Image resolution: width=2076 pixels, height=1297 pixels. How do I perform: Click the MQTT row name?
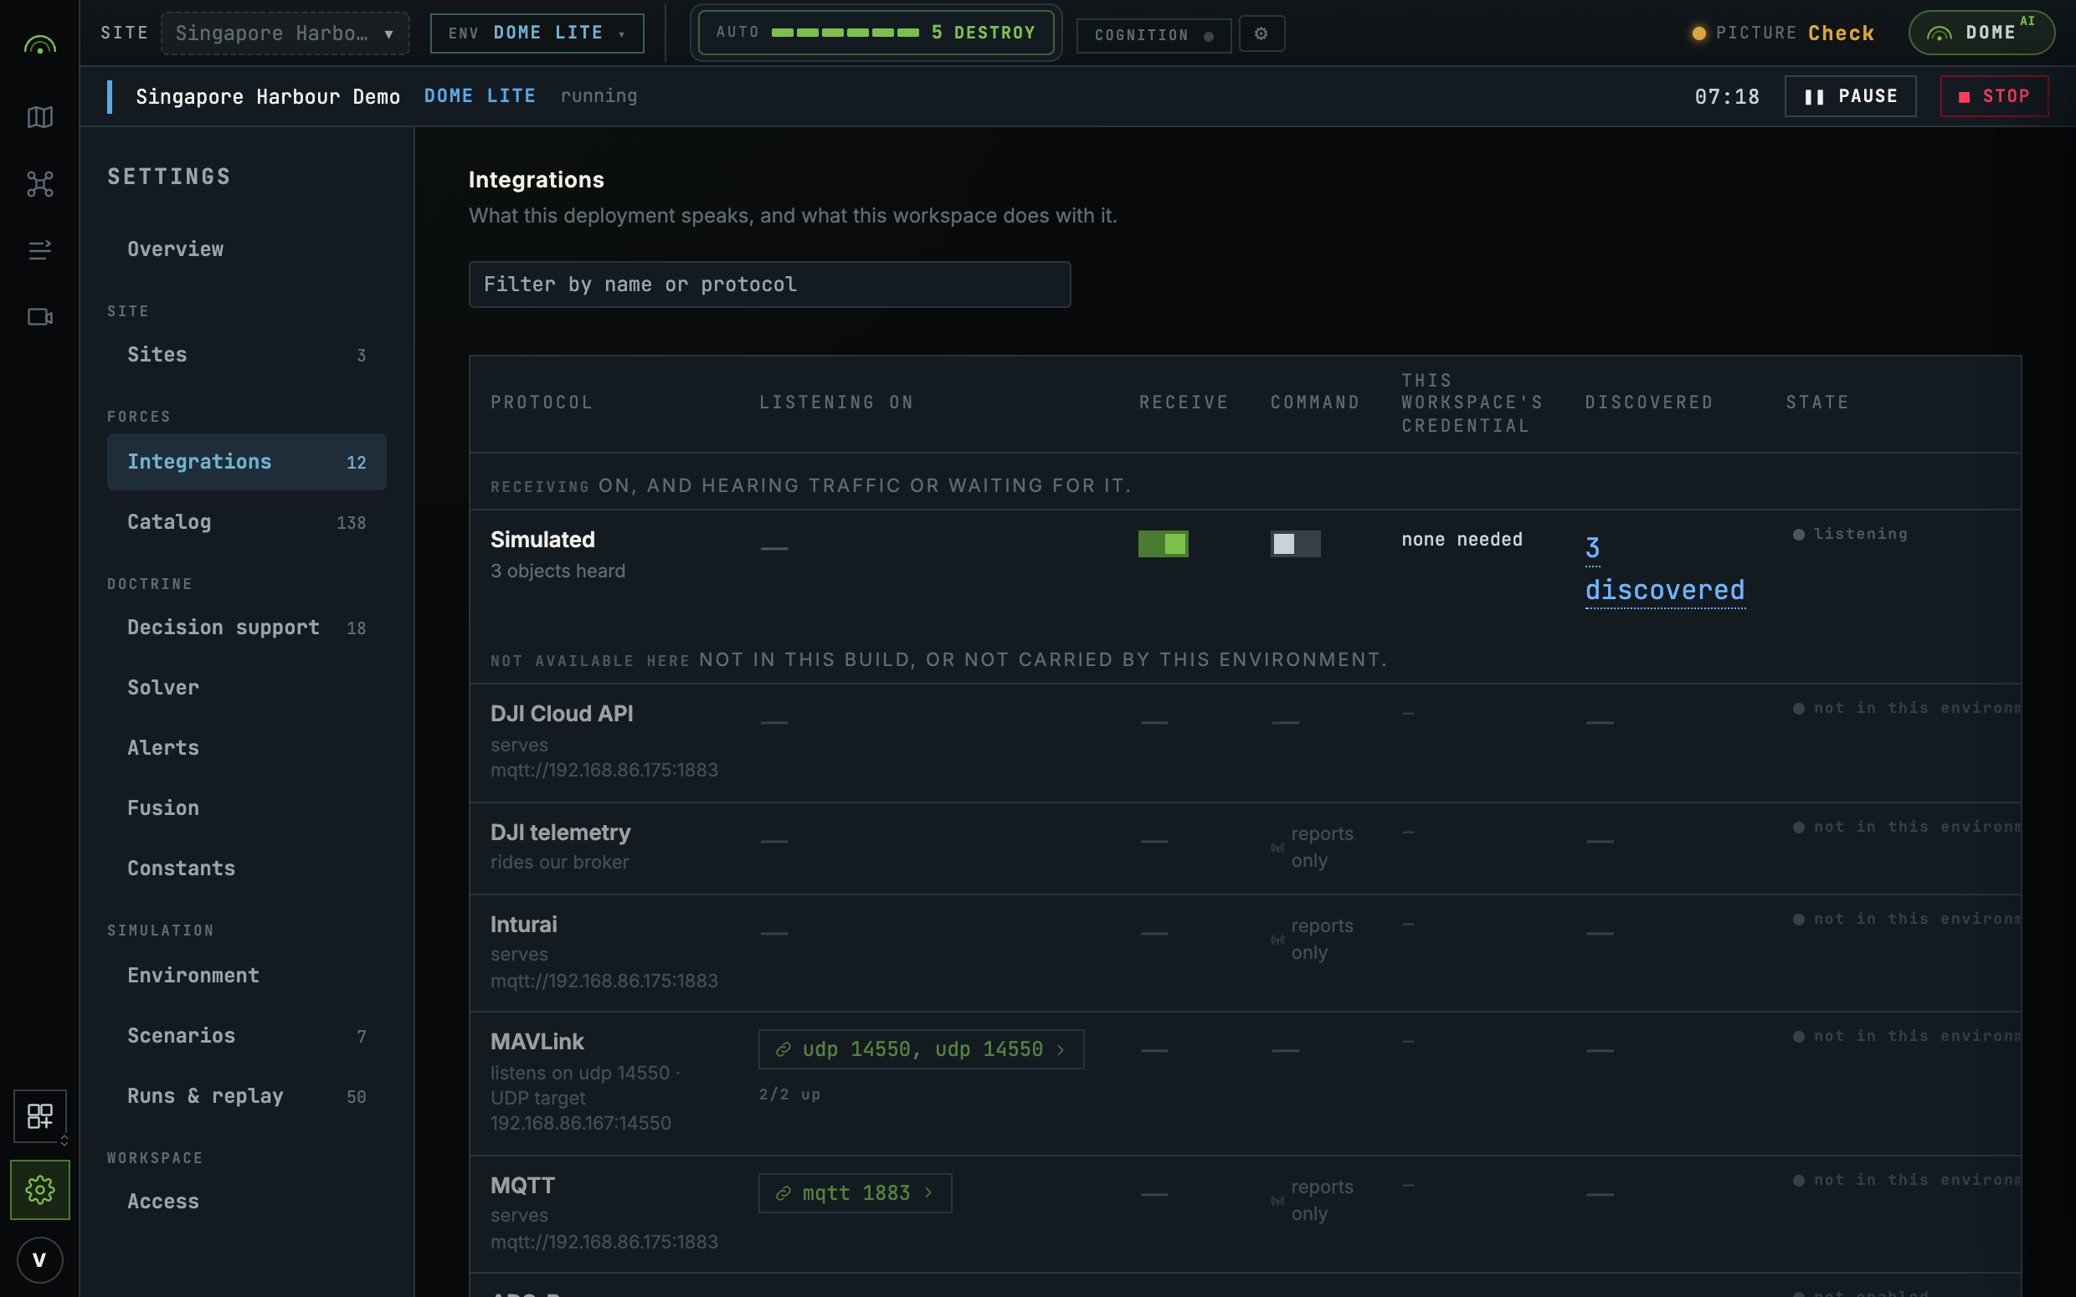tap(522, 1185)
